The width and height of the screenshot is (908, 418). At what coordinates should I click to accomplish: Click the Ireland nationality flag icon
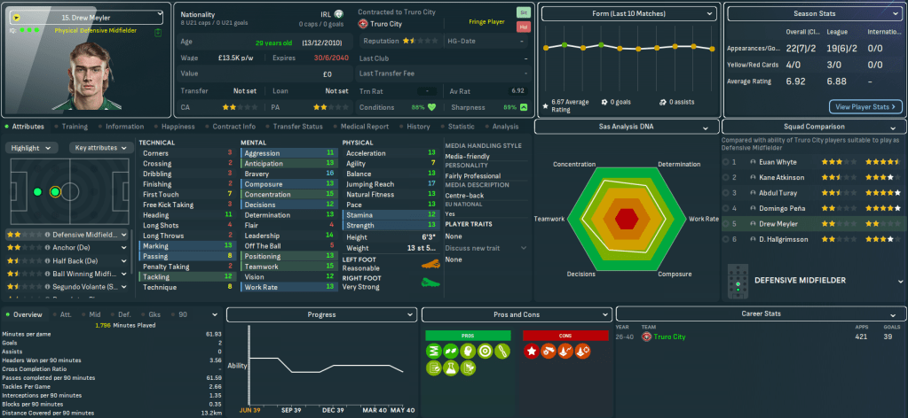338,15
